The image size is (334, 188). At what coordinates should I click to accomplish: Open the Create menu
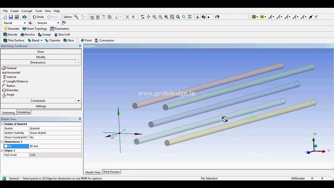(14, 11)
